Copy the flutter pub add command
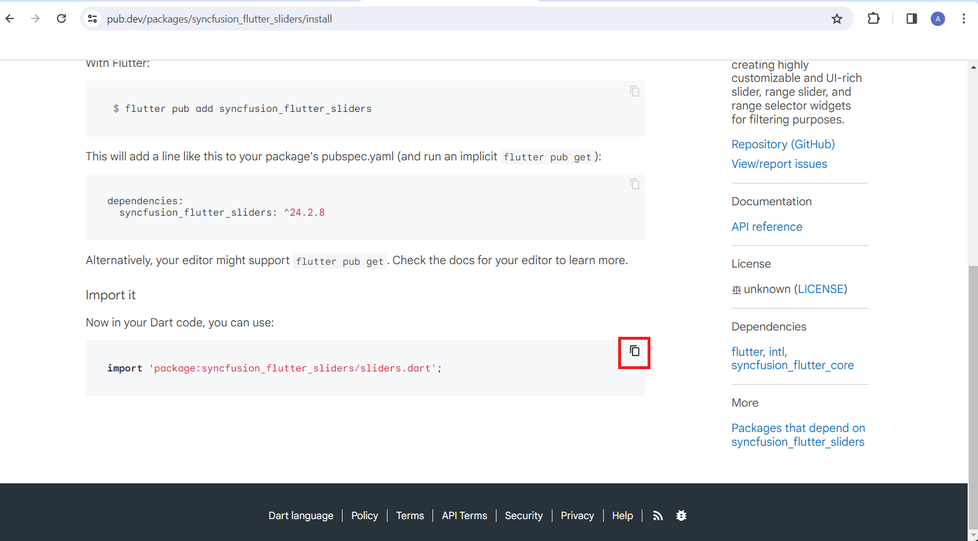This screenshot has width=978, height=541. (634, 91)
